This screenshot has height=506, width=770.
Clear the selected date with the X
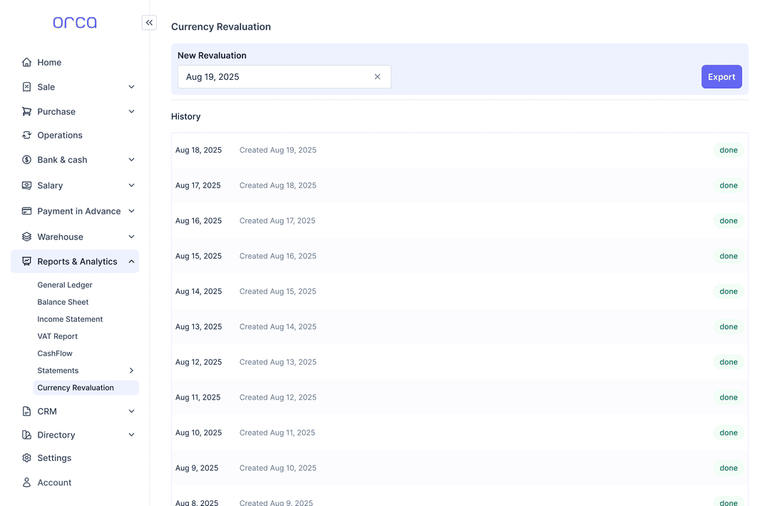[377, 76]
